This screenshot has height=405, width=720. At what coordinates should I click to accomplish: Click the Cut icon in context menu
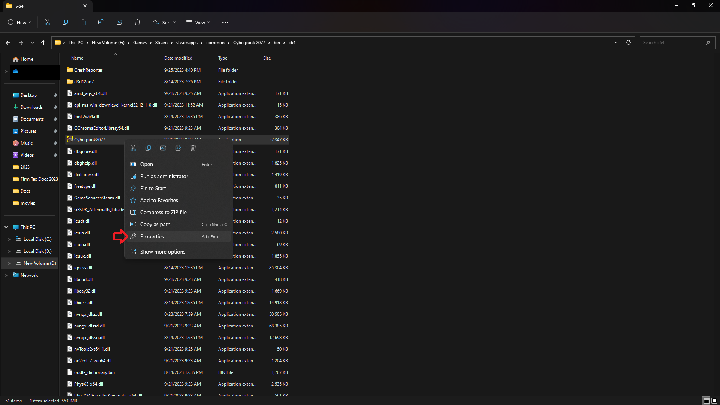pos(133,148)
